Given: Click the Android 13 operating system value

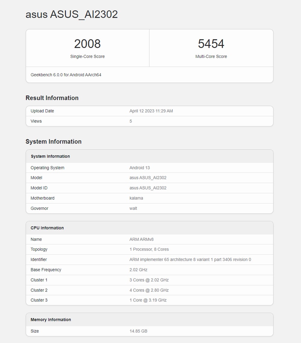Looking at the screenshot, I should coord(140,168).
